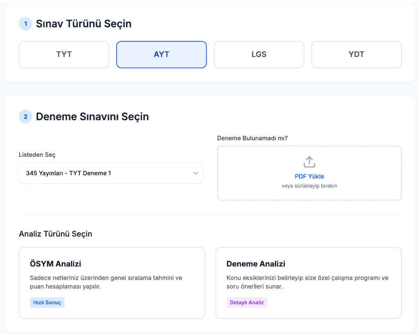
Task: Click the upload arrow icon
Action: point(309,162)
